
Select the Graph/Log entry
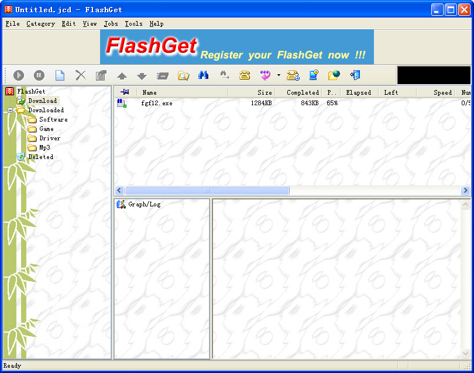click(144, 205)
